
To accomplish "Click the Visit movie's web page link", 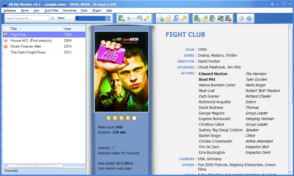I will (x=114, y=168).
